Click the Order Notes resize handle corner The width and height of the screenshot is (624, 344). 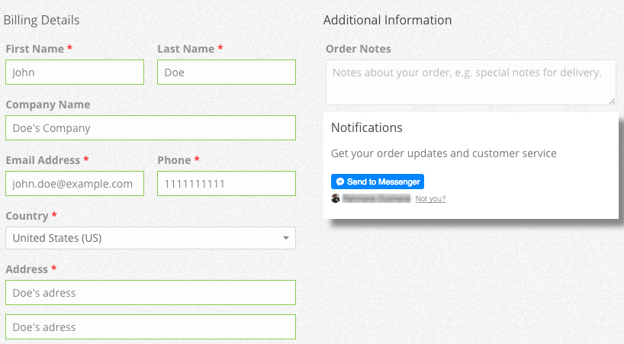(612, 101)
